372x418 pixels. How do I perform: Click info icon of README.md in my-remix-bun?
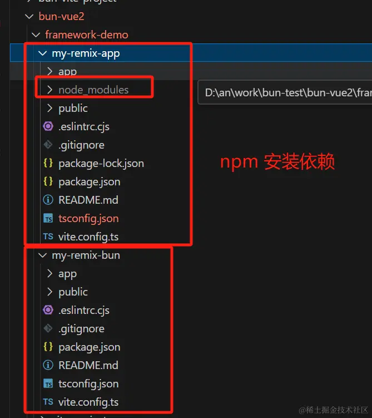(48, 365)
